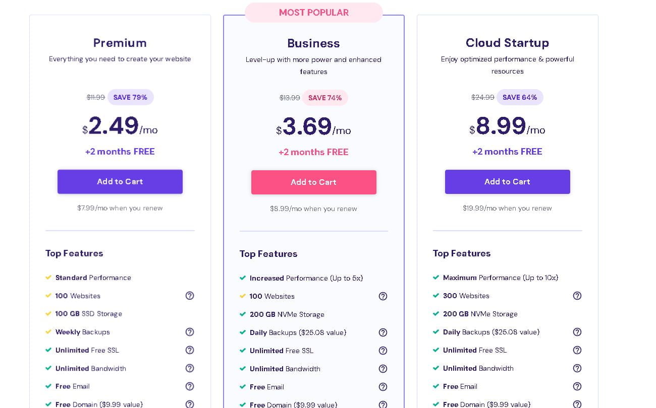Open help tooltip for Cloud Startup 300 Websites
The height and width of the screenshot is (408, 656).
tap(577, 296)
